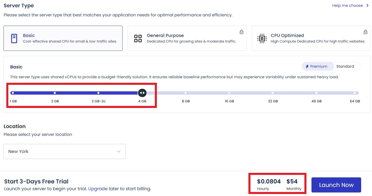Click the General Purpose grid icon
The image size is (372, 196).
(138, 38)
